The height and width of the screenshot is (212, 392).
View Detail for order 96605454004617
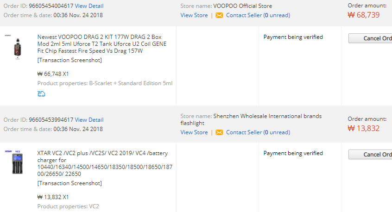pos(89,6)
